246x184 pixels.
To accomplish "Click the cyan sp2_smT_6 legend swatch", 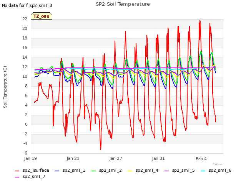I will tap(203, 171).
